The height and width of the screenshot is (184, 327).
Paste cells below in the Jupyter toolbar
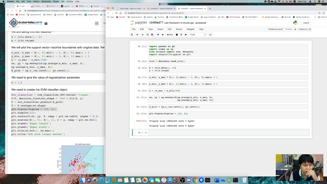click(152, 34)
